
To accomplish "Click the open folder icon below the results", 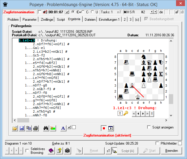I will 15,128.
